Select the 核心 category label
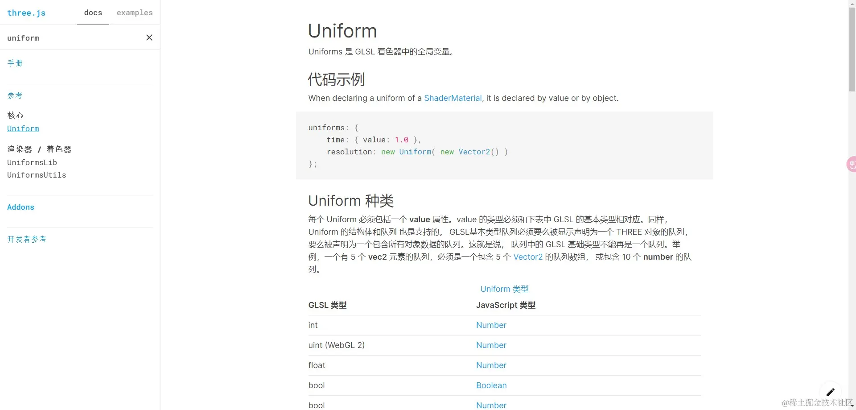 click(15, 115)
